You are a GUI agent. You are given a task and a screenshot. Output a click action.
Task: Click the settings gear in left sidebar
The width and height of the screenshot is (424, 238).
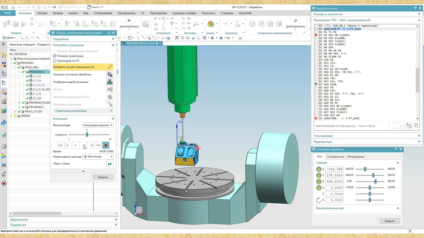[3, 44]
